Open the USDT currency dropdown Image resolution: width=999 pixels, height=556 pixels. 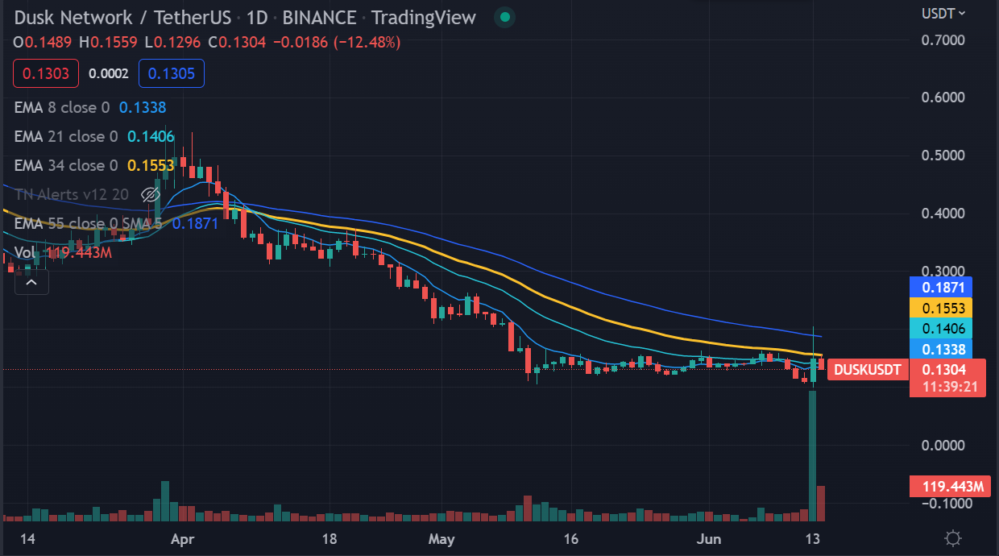coord(944,13)
